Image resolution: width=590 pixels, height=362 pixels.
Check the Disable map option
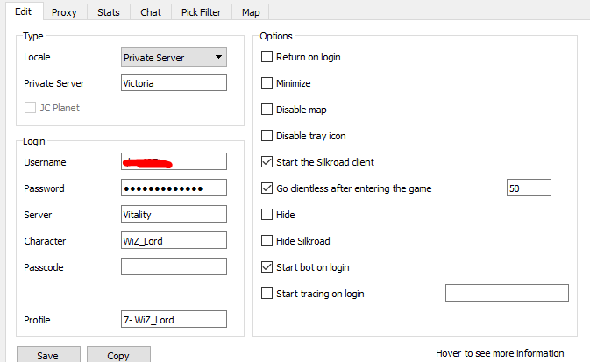(267, 110)
